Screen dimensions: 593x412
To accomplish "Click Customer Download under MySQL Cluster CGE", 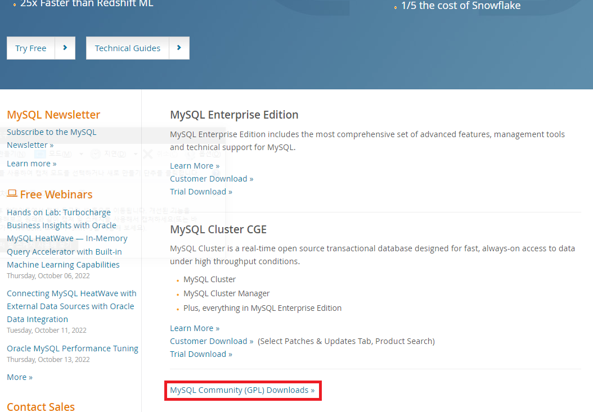I will 212,341.
